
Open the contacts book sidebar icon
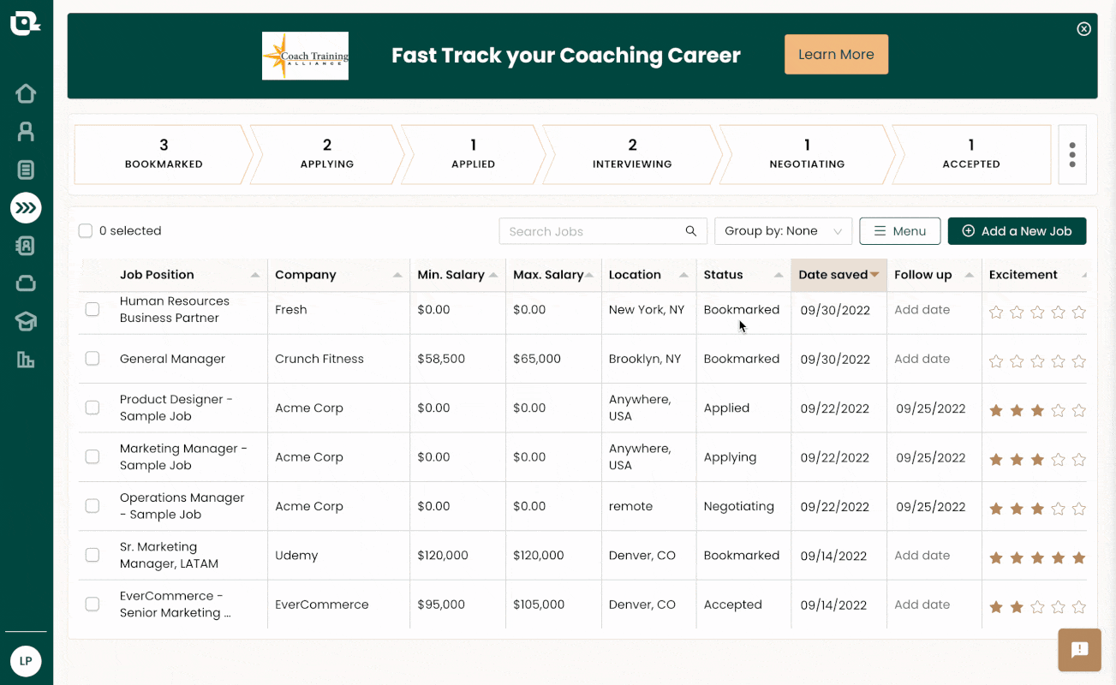click(x=26, y=246)
